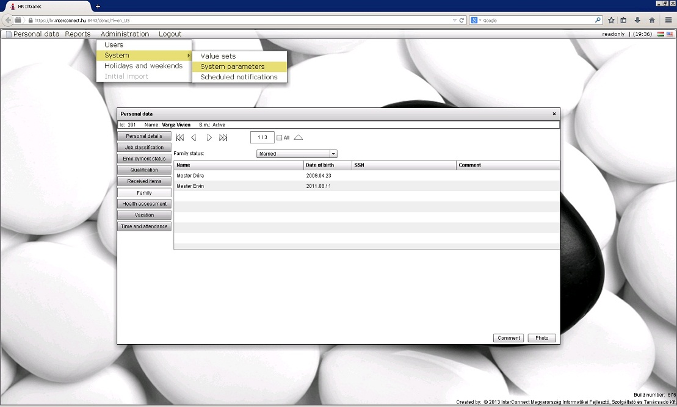Click the Comment column header

click(508, 165)
